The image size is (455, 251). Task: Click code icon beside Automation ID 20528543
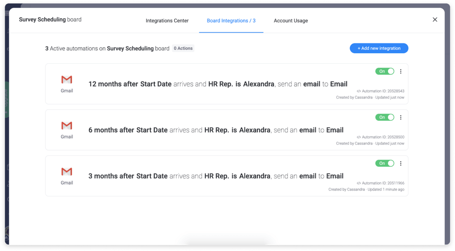359,91
